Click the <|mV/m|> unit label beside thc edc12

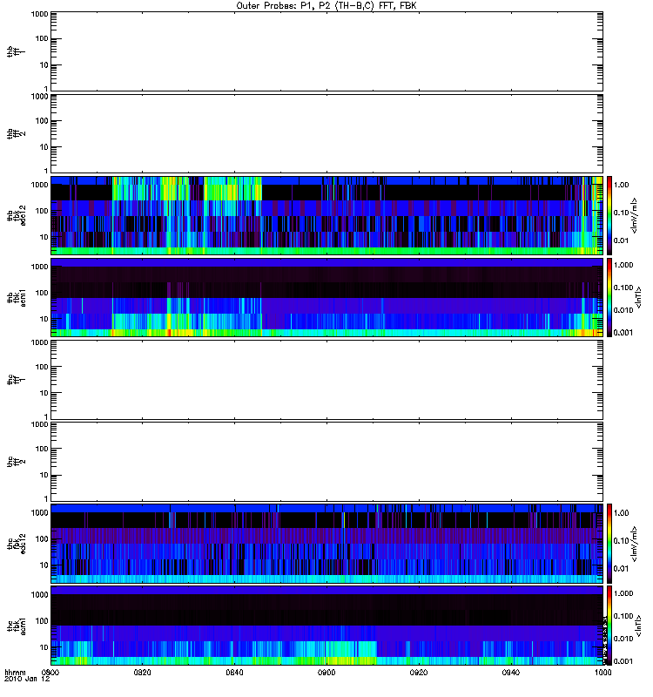point(635,544)
